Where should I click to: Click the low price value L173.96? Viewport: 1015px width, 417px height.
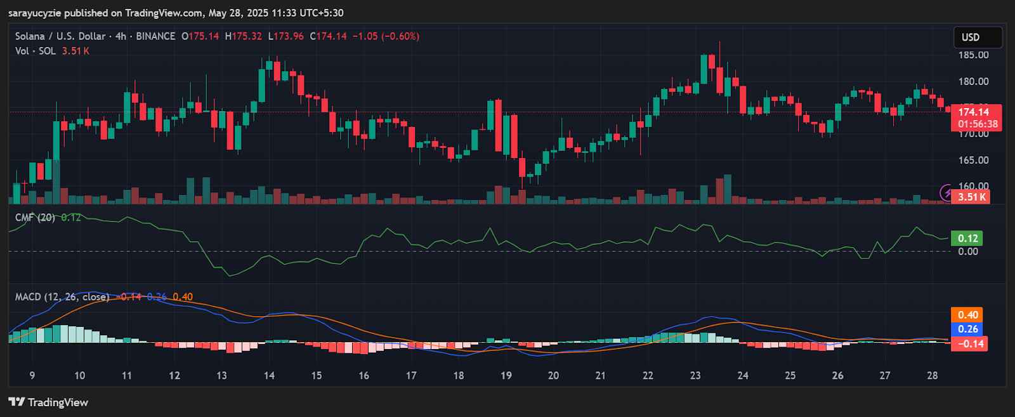pyautogui.click(x=285, y=36)
